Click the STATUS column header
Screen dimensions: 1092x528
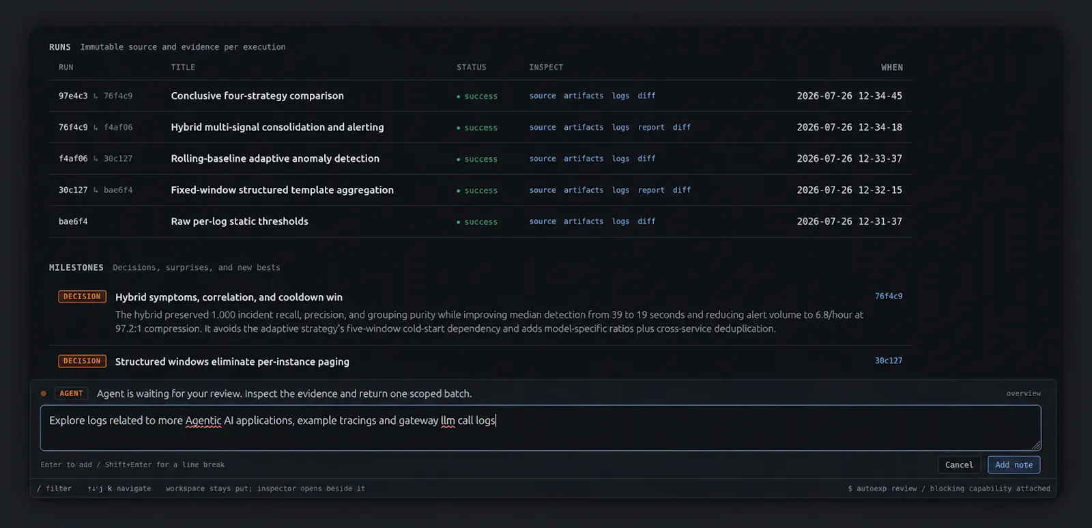coord(472,68)
